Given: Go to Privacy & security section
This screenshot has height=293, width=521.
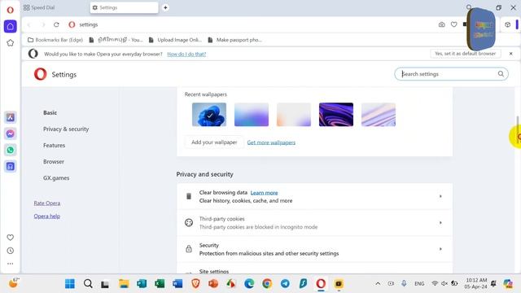Looking at the screenshot, I should tap(66, 129).
